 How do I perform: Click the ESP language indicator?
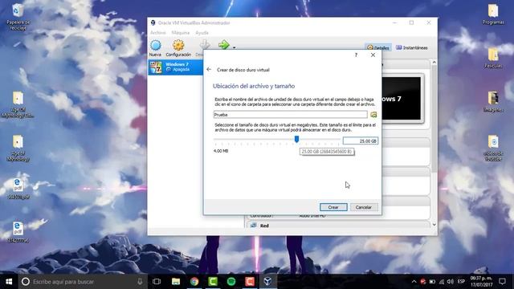pyautogui.click(x=462, y=282)
